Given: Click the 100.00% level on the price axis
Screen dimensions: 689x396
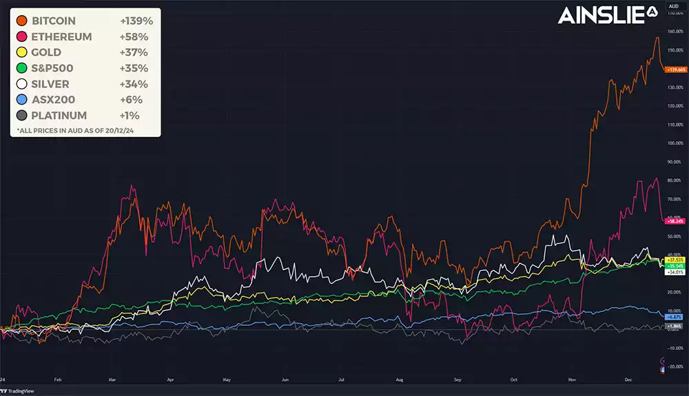Looking at the screenshot, I should pos(675,144).
